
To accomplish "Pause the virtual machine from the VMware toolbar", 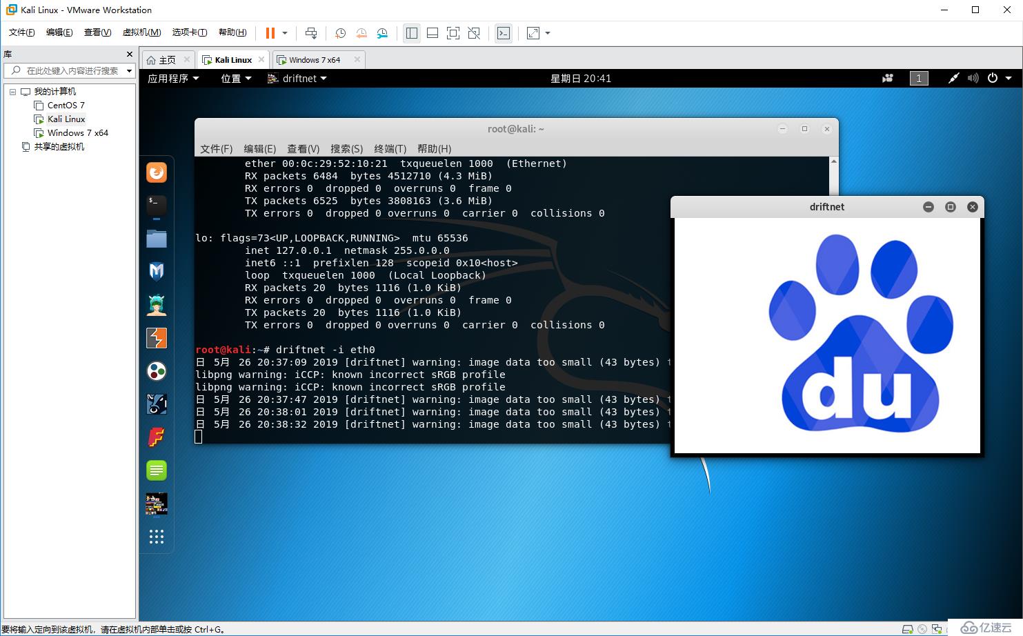I will coord(270,33).
